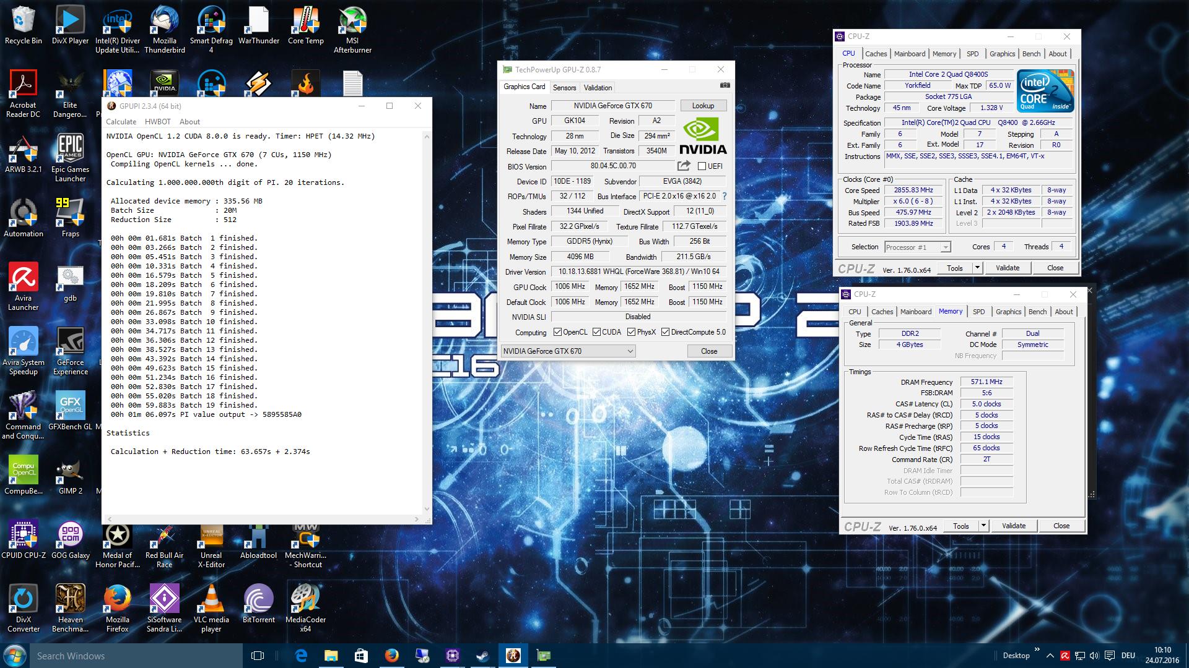Launch VLC media player shortcut

tap(211, 609)
